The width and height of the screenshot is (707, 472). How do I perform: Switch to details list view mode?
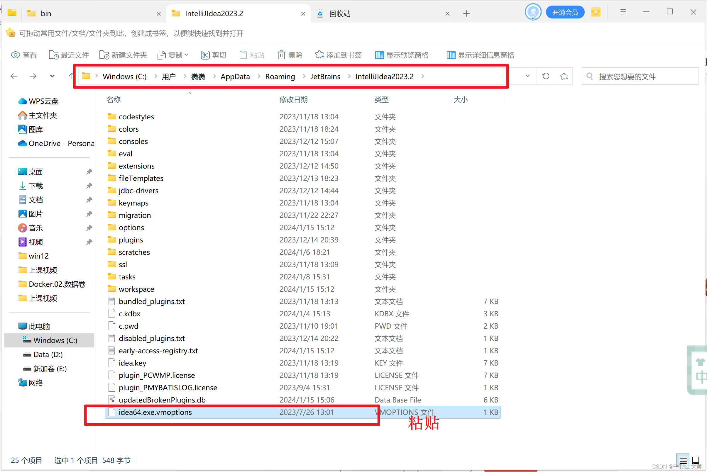click(x=683, y=460)
